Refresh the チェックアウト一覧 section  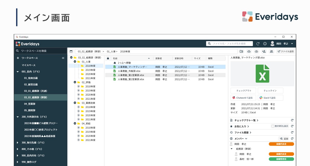click(x=292, y=120)
